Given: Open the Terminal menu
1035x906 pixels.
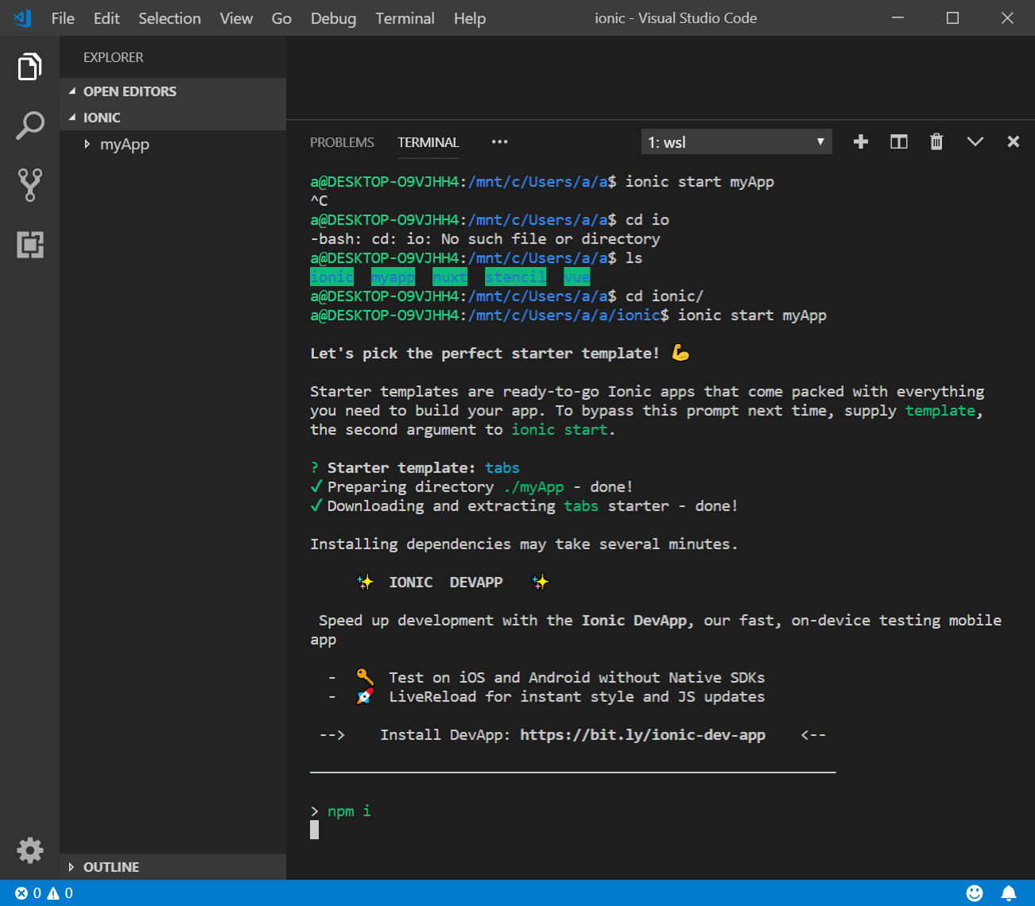Looking at the screenshot, I should (x=405, y=18).
